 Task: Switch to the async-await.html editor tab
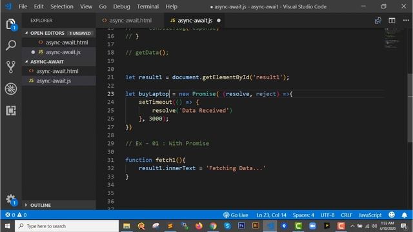tap(130, 21)
